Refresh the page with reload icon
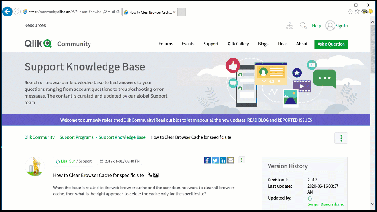The image size is (377, 212). (x=118, y=11)
